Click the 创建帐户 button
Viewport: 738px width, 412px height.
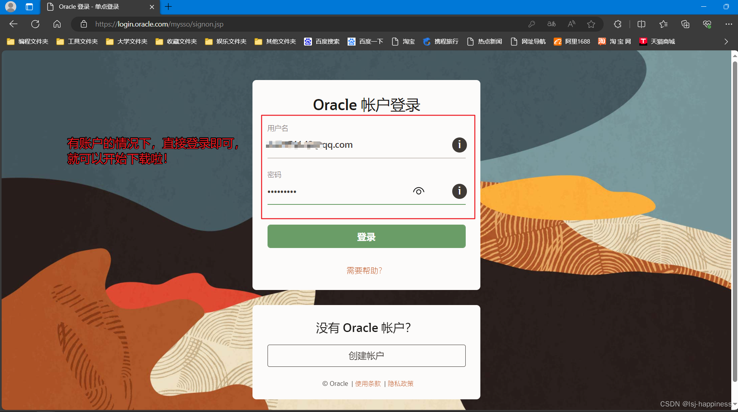point(366,356)
